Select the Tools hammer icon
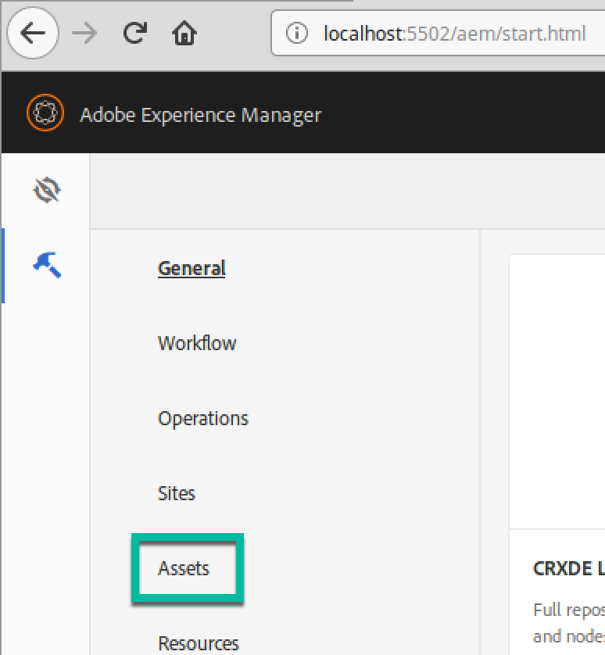The height and width of the screenshot is (655, 605). 47,265
